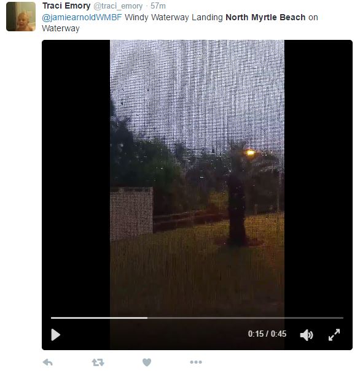Image resolution: width=360 pixels, height=371 pixels.
Task: Click the played portion of the progress bar
Action: coord(99,318)
